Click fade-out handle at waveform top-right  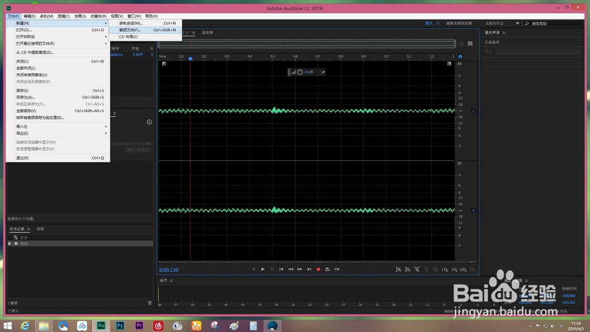tap(449, 64)
